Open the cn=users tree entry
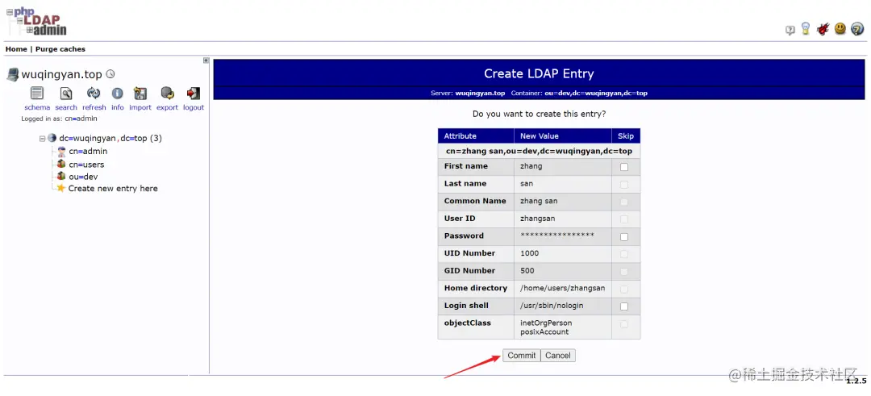 pos(86,165)
